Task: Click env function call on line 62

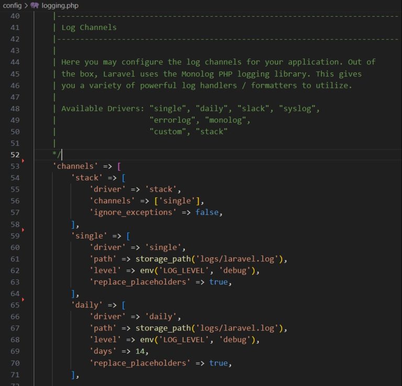Action: pyautogui.click(x=147, y=270)
